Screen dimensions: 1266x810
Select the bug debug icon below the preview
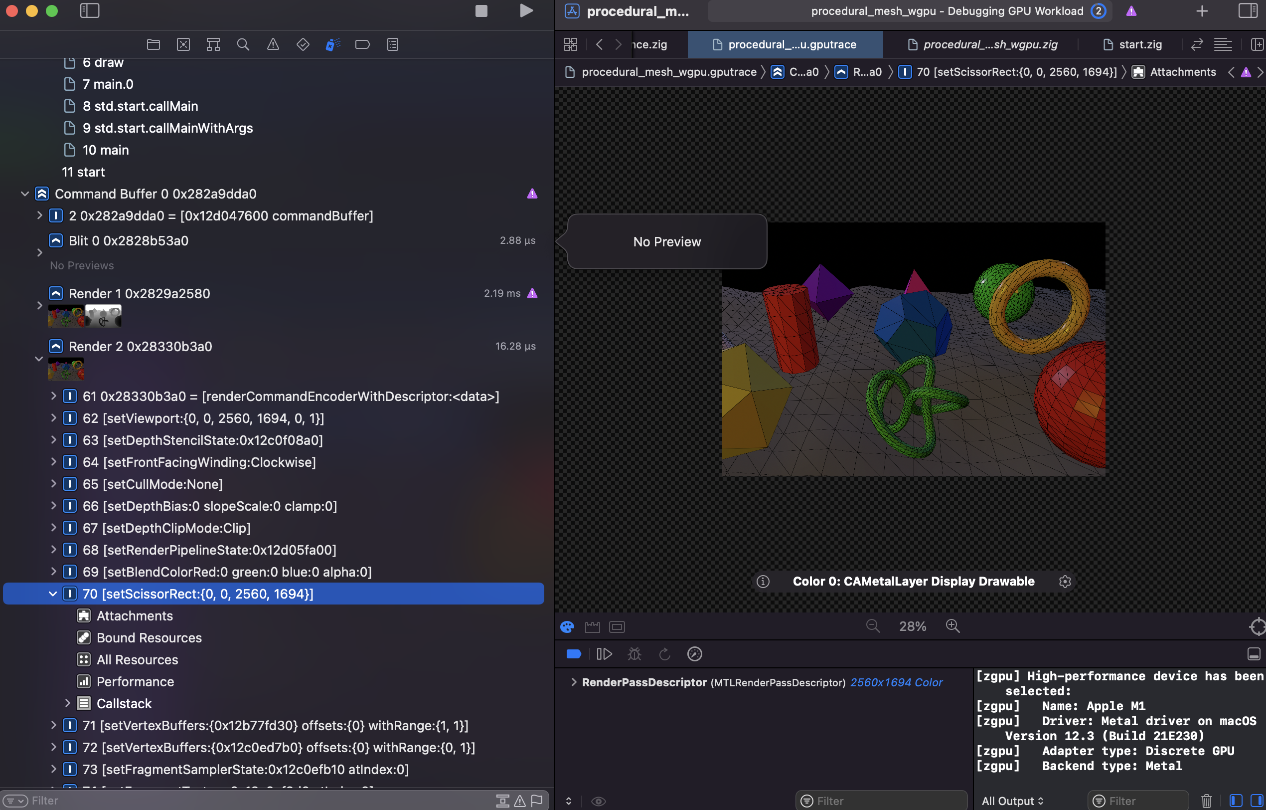click(634, 654)
